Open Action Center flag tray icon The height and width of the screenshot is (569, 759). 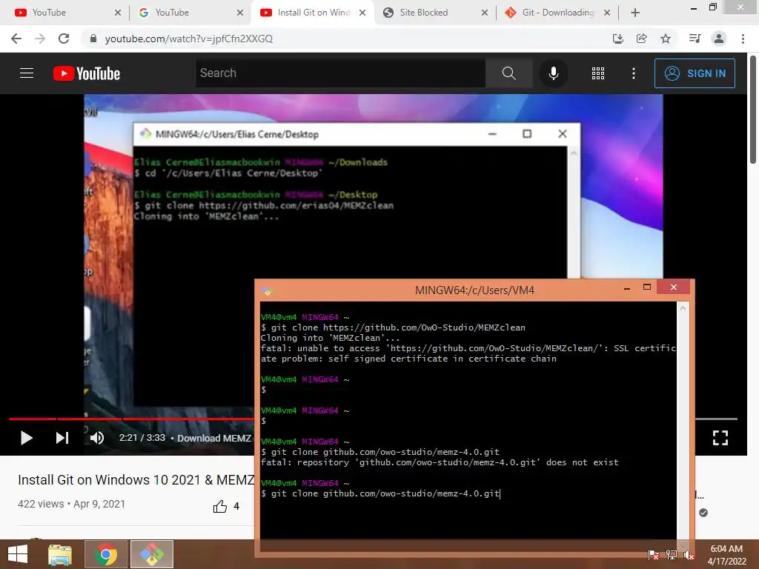point(653,554)
